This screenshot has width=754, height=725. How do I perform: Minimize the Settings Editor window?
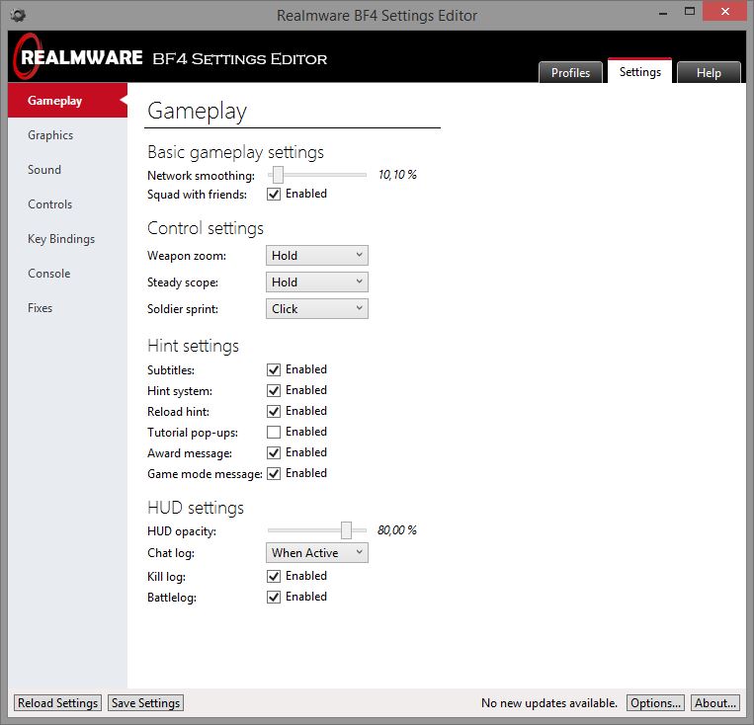pos(663,12)
